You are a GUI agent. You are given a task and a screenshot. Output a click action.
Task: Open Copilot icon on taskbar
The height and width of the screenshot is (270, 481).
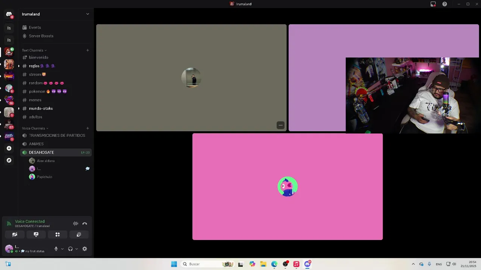click(252, 264)
